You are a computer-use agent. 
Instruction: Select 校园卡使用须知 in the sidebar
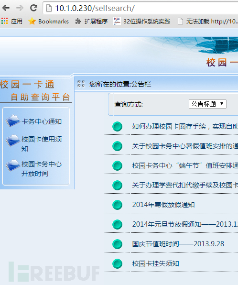[x=42, y=144]
